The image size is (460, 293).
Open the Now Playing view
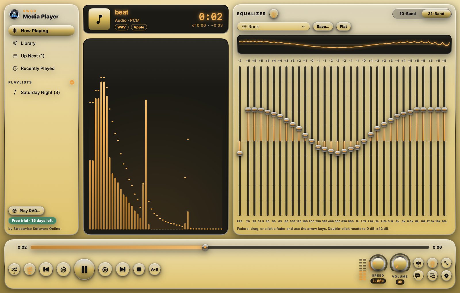coord(41,31)
